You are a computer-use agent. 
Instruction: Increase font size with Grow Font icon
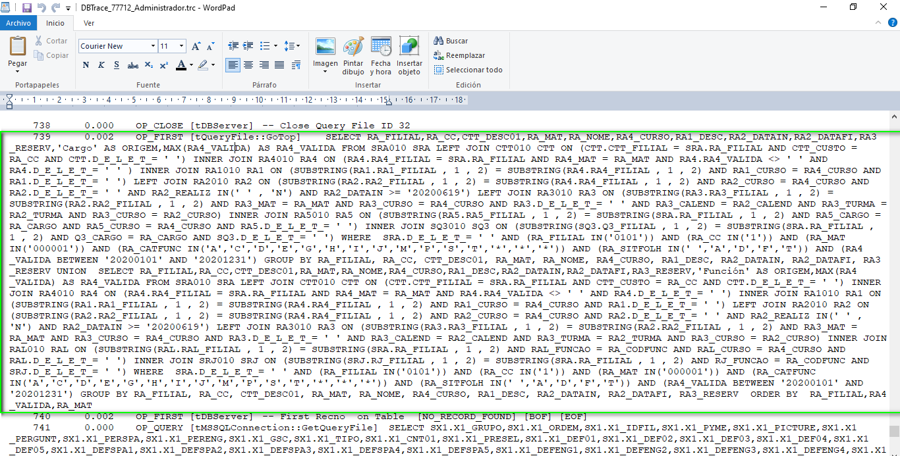(196, 46)
